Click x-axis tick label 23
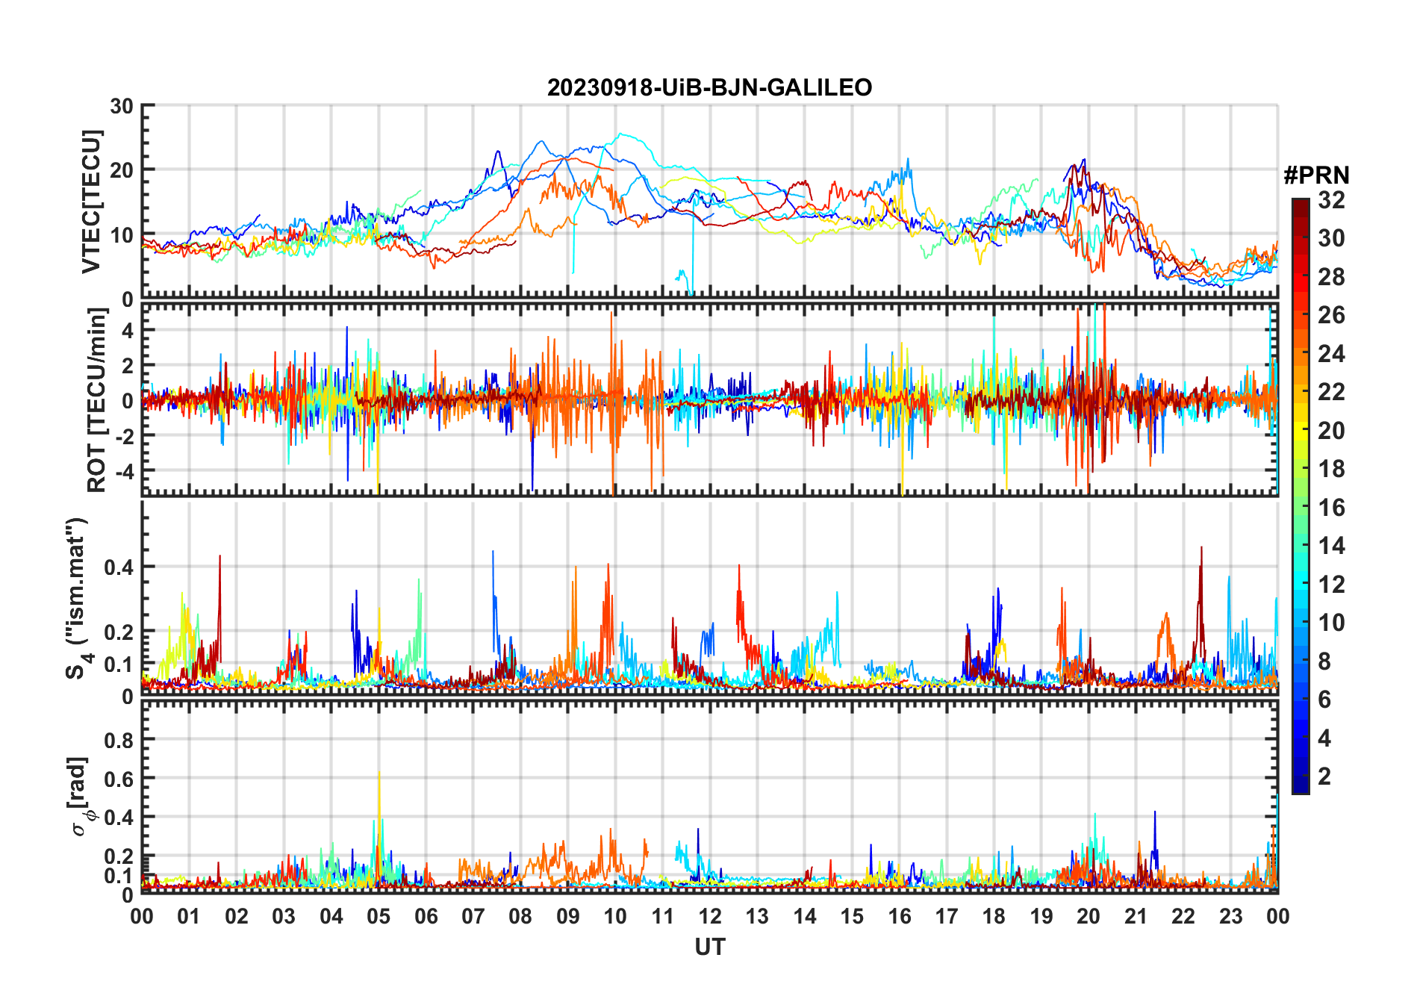Image resolution: width=1420 pixels, height=993 pixels. click(1230, 915)
